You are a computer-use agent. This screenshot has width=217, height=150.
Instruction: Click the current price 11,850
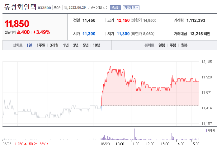17,24
